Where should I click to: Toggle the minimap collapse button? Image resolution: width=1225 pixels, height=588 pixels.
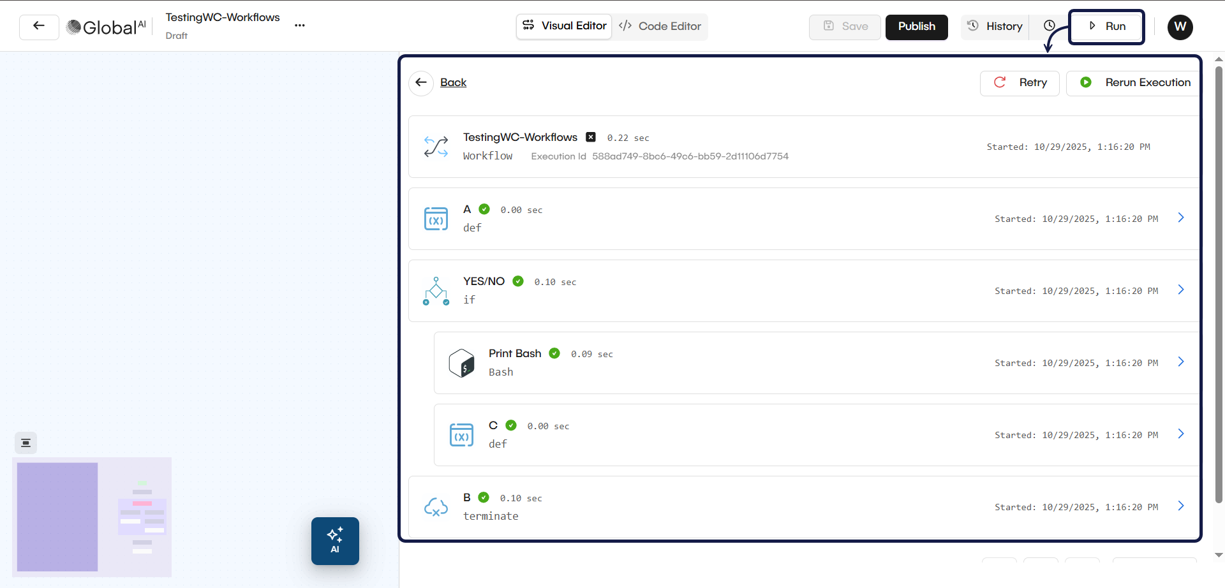click(26, 443)
